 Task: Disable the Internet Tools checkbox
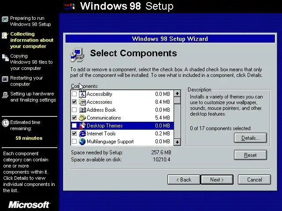point(74,133)
